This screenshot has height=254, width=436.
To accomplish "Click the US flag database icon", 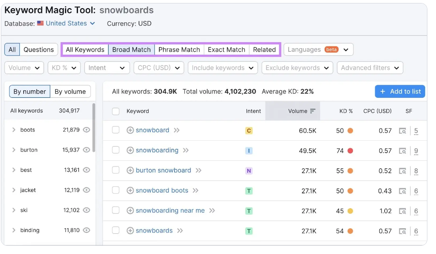I will (40, 23).
